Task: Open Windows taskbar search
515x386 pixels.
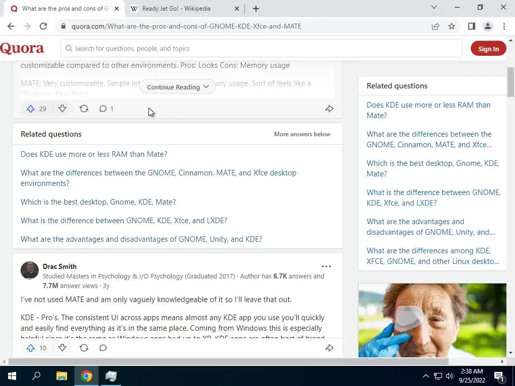Action: point(36,376)
